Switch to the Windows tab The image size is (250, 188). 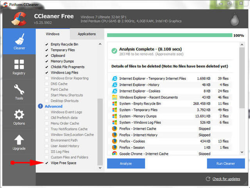[x=53, y=34]
